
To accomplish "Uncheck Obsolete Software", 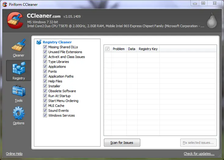I will (45, 91).
